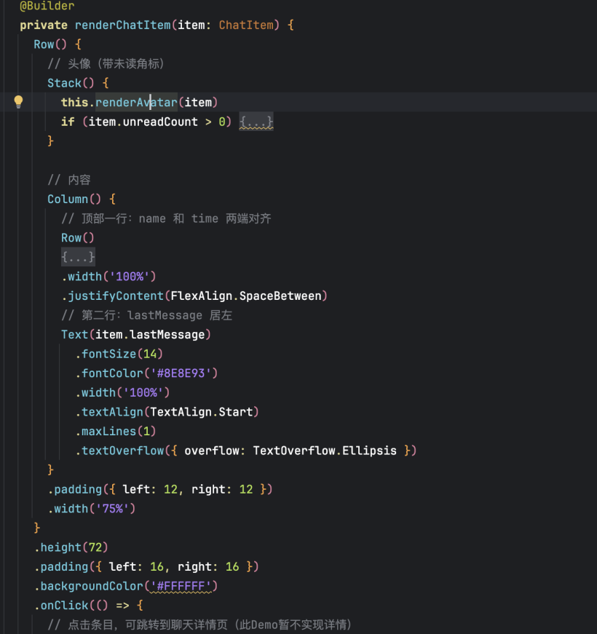Viewport: 597px width, 634px height.
Task: Click the '#8E8E93' font color string
Action: click(181, 373)
